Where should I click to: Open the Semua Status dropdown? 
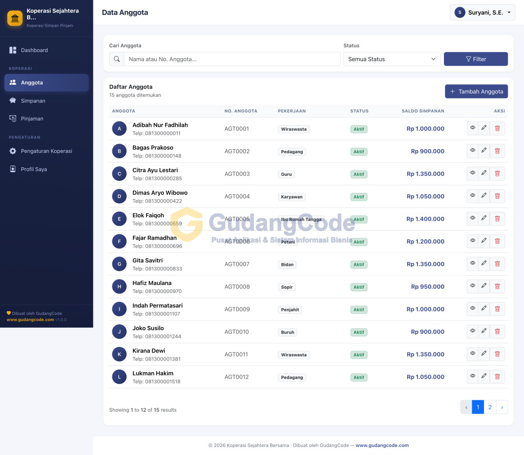[392, 59]
